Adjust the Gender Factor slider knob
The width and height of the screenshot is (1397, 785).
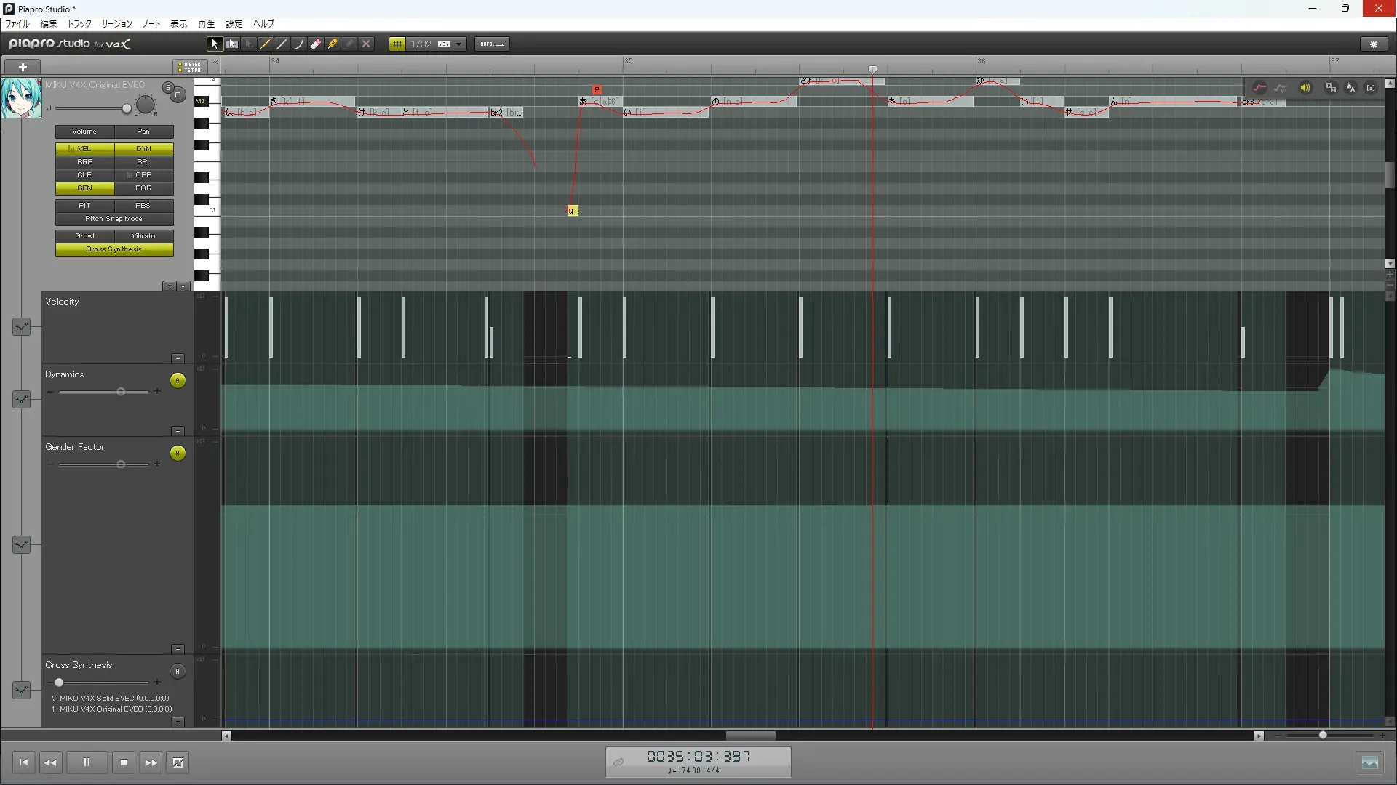pos(121,464)
